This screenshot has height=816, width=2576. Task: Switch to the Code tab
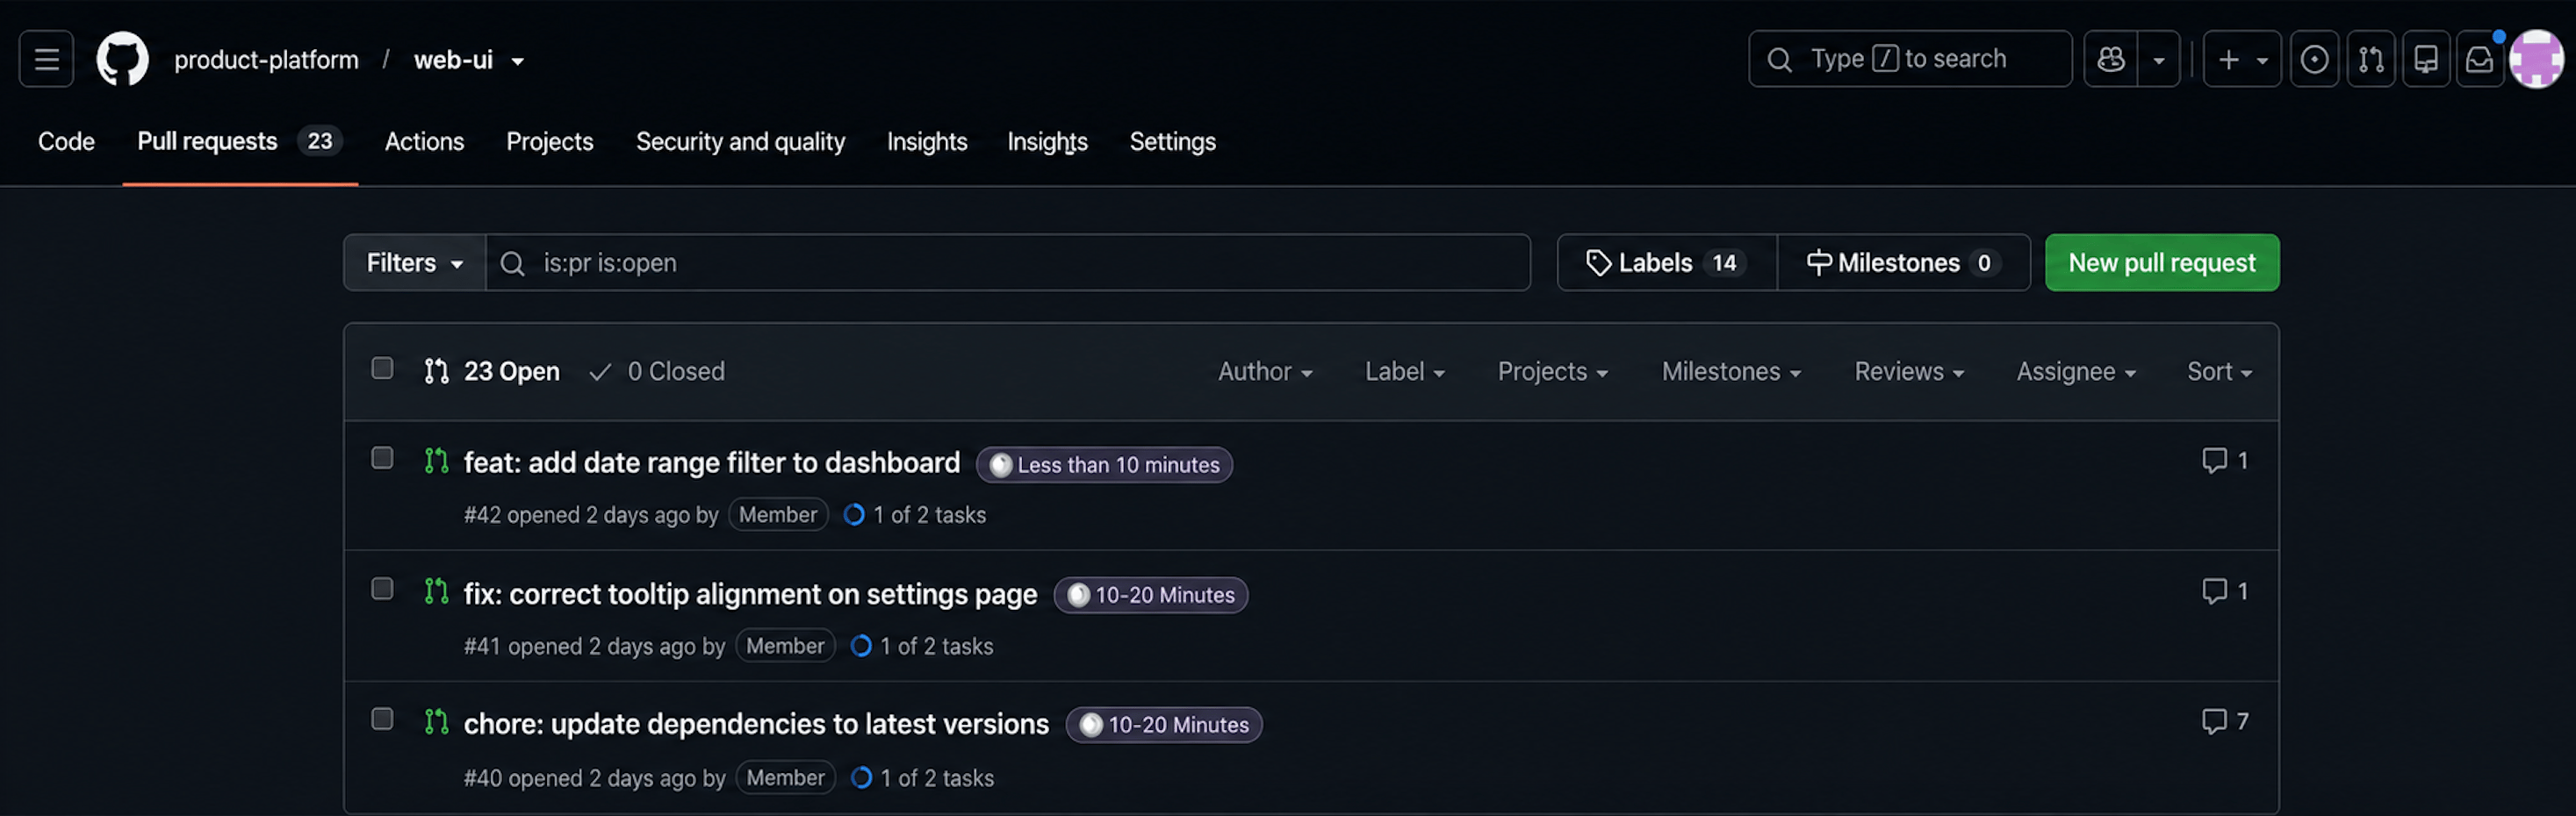click(66, 142)
